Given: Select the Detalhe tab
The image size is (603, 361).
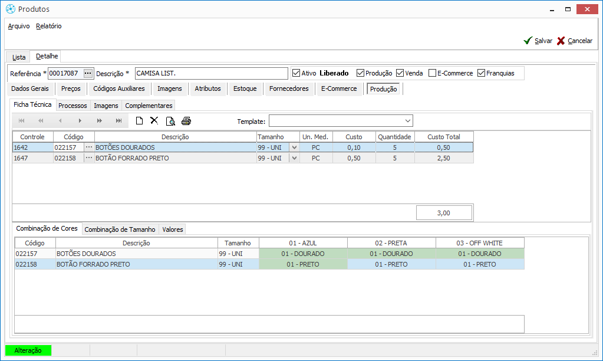Looking at the screenshot, I should click(x=47, y=56).
